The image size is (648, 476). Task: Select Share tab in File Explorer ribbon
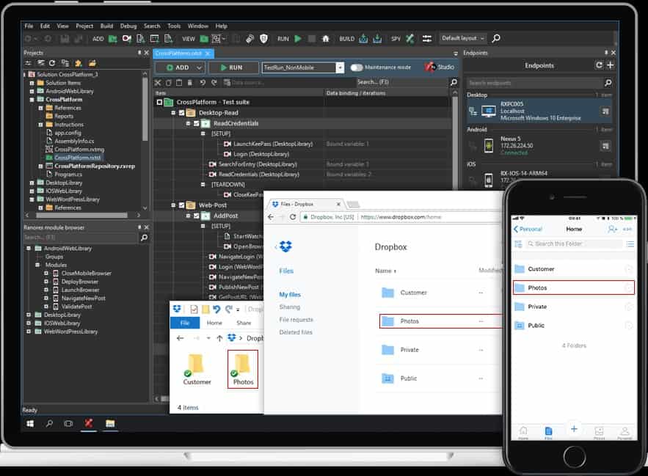[x=244, y=323]
